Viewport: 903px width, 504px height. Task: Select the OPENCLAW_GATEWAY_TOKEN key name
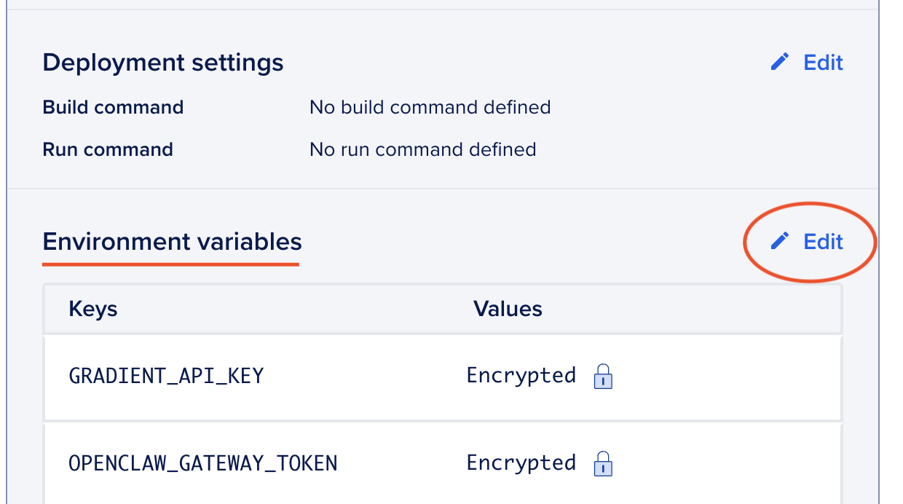click(203, 463)
